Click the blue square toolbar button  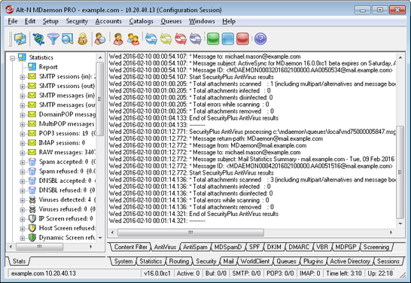[227, 39]
